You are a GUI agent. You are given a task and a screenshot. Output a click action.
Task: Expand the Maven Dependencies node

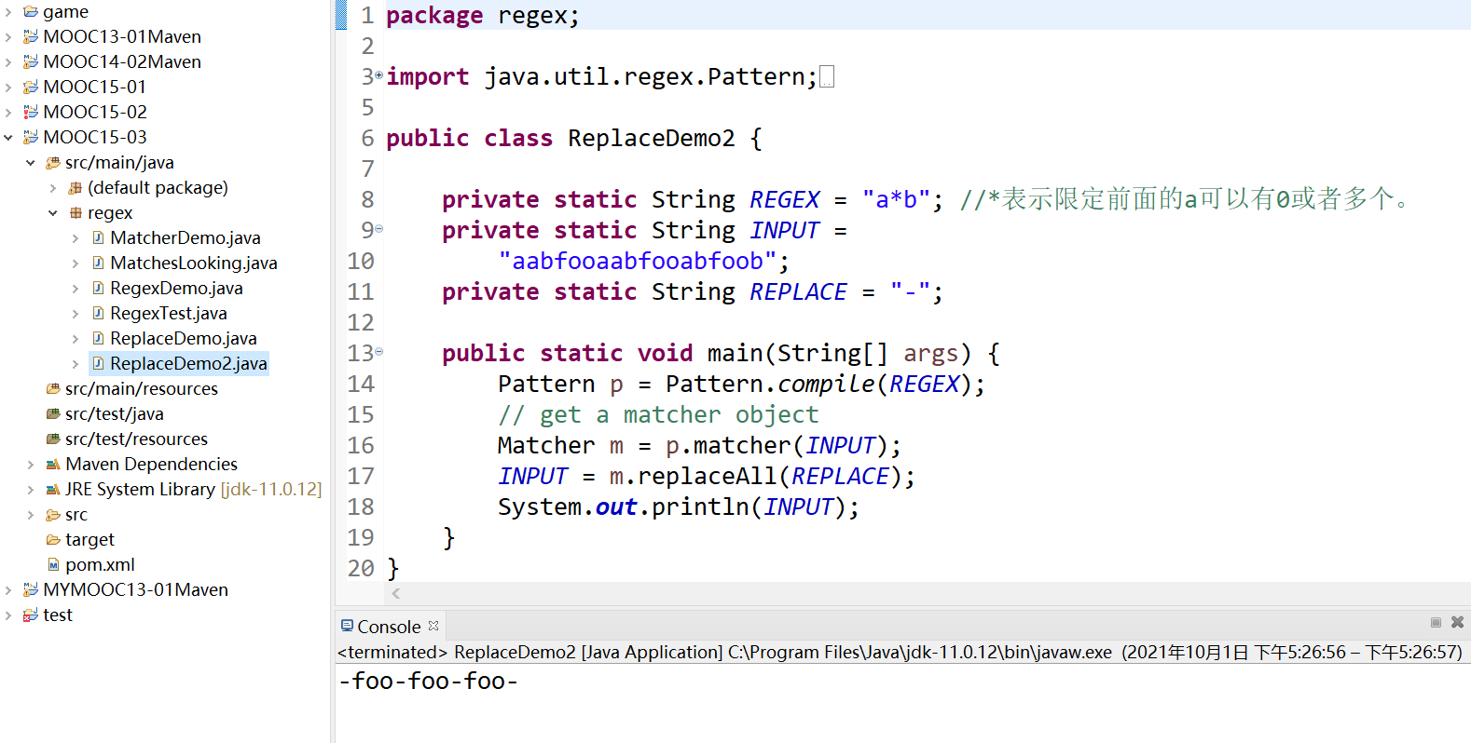31,465
